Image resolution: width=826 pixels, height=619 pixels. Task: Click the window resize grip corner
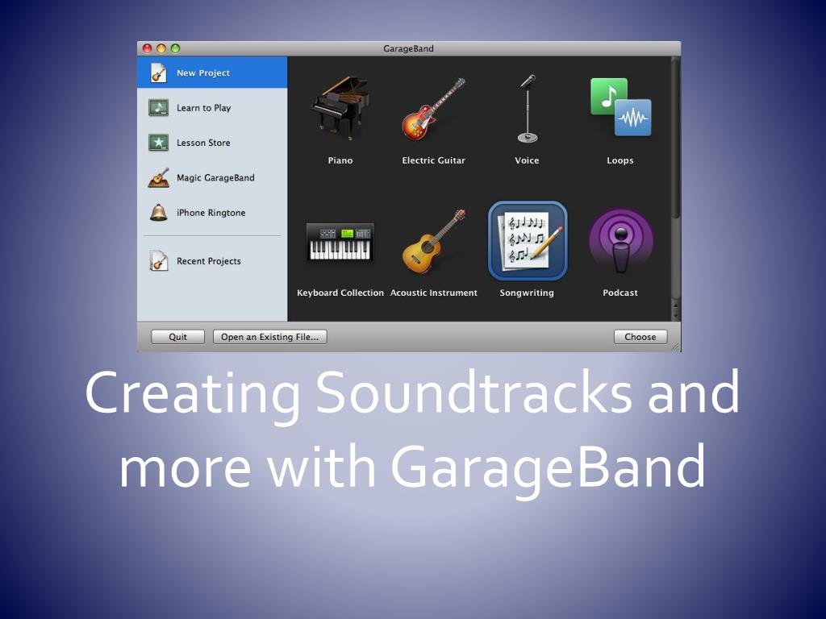(676, 347)
